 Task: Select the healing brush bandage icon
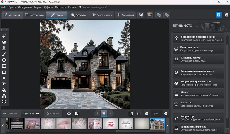(4, 42)
